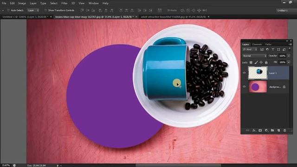Switch to adult-attractive-beautiful document tab
This screenshot has width=297, height=167.
173,17
